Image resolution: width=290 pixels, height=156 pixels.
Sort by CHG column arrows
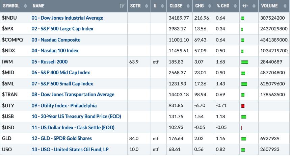pyautogui.click(x=210, y=6)
